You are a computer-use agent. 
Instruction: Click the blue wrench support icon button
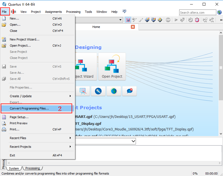click(98, 91)
